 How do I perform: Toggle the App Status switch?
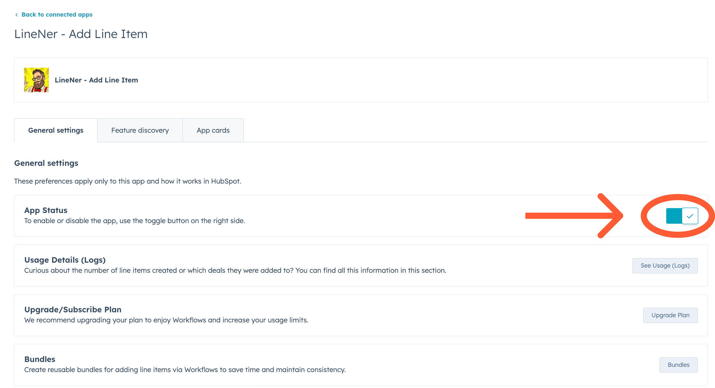coord(682,216)
